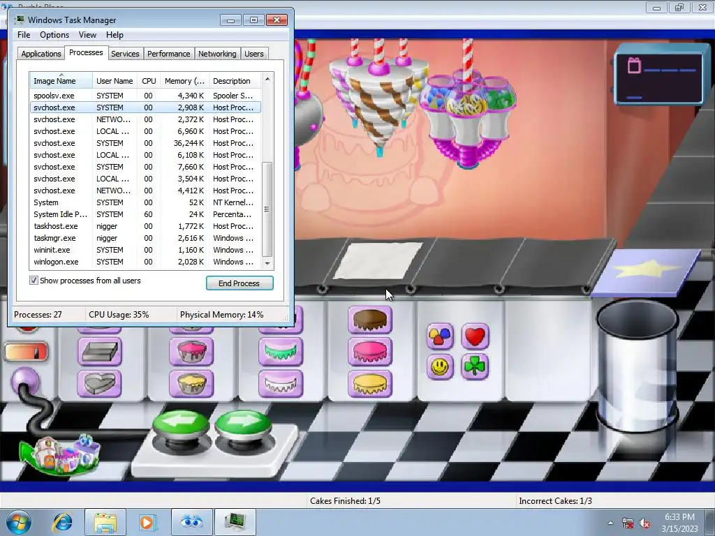Apply yellow frosting topping
Viewport: 715px width, 536px height.
[370, 383]
